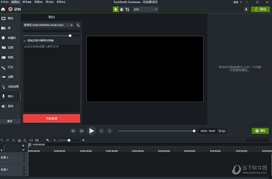
Task: Open the 注释 annotations tab
Action: point(10,47)
